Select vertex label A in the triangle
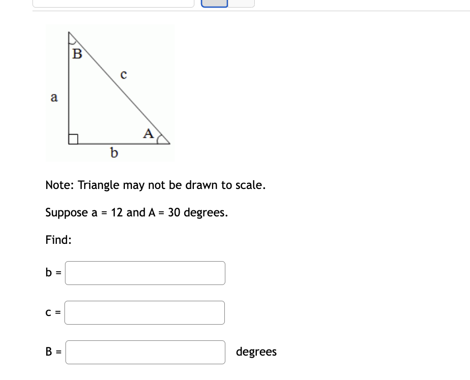The image size is (470, 380). 148,134
